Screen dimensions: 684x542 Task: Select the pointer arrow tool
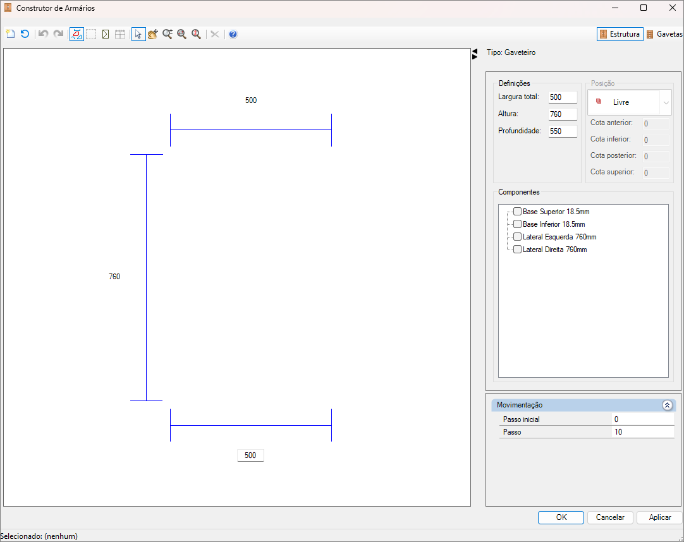[138, 34]
